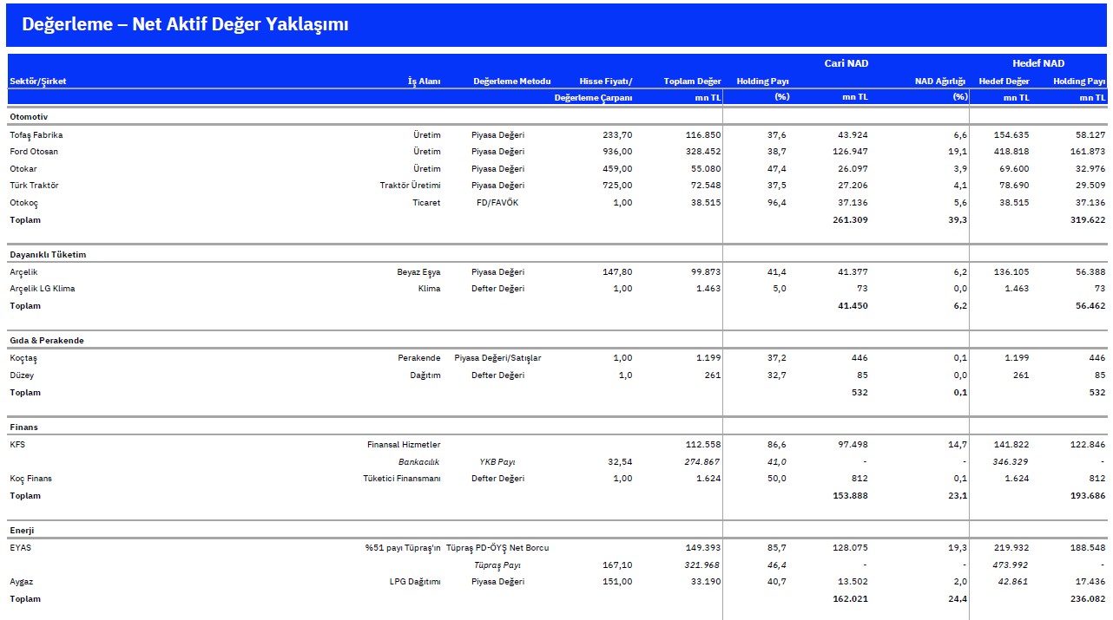Screen dimensions: 1113x620
Task: Select the 'Dayanıklı Tüketim' section heading
Action: (x=48, y=255)
